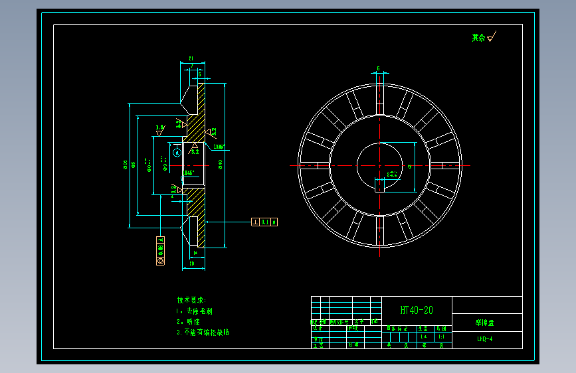Select the 14 dimension under section view
The height and width of the screenshot is (373, 576).
click(195, 253)
